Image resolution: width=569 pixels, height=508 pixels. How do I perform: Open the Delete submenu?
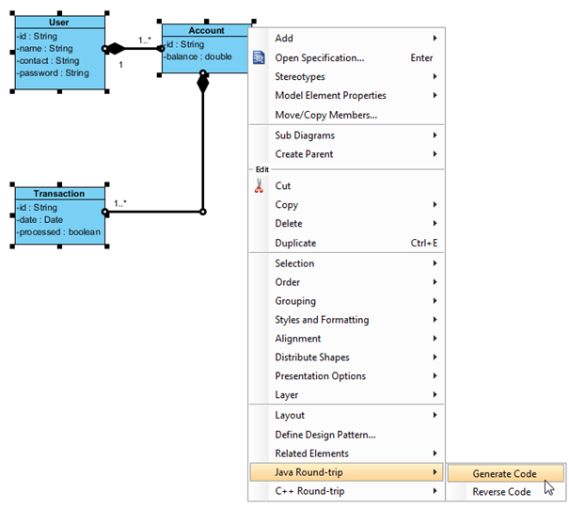point(346,224)
